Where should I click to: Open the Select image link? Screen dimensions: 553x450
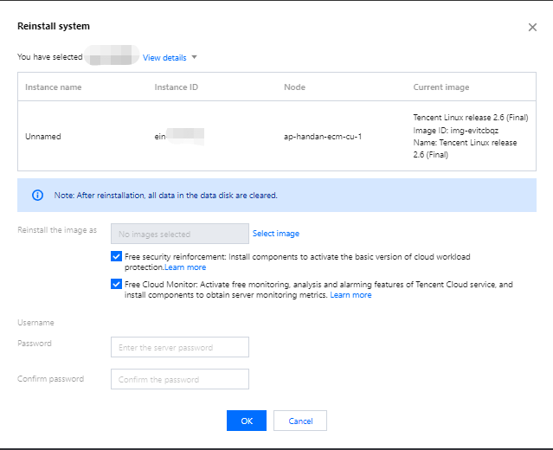coord(276,234)
